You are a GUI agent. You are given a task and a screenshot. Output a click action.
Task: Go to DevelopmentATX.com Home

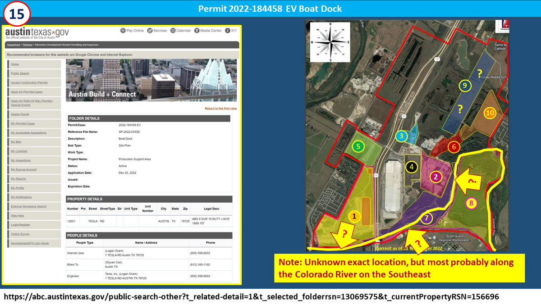point(30,243)
